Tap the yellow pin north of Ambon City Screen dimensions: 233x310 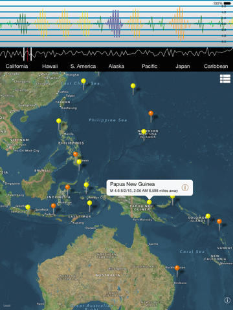point(86,185)
